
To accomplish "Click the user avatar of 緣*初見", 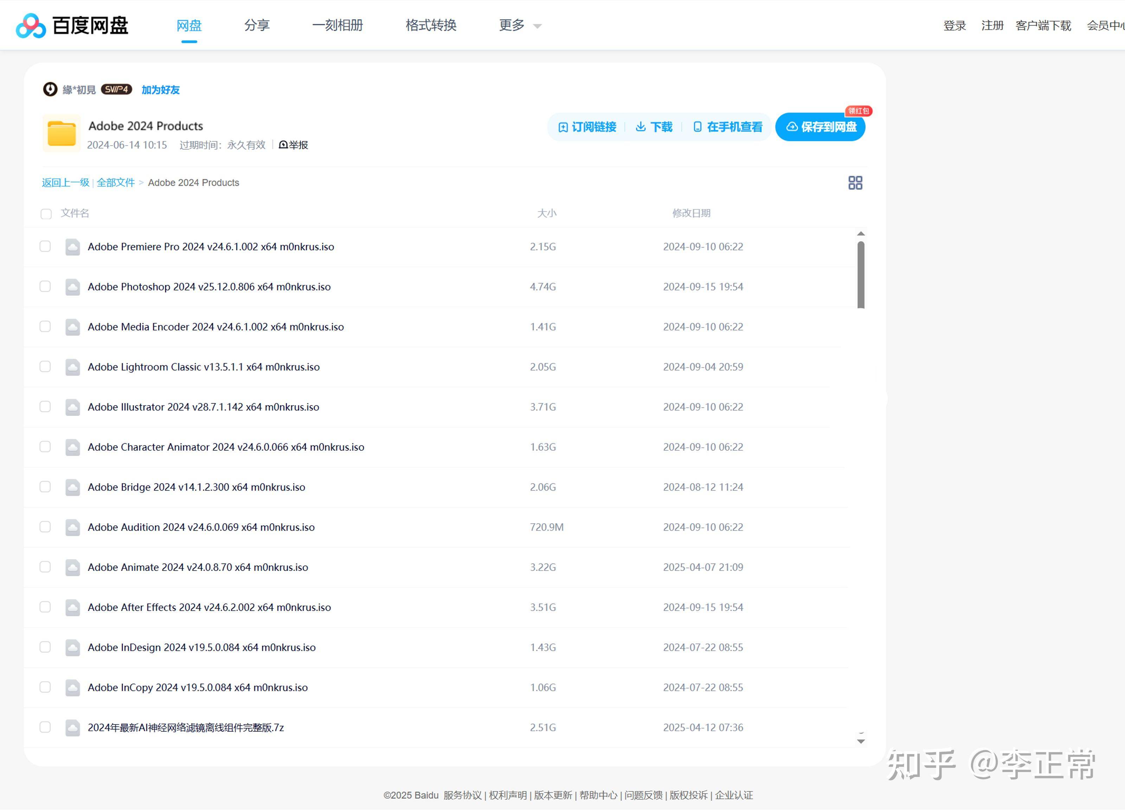I will pyautogui.click(x=50, y=89).
